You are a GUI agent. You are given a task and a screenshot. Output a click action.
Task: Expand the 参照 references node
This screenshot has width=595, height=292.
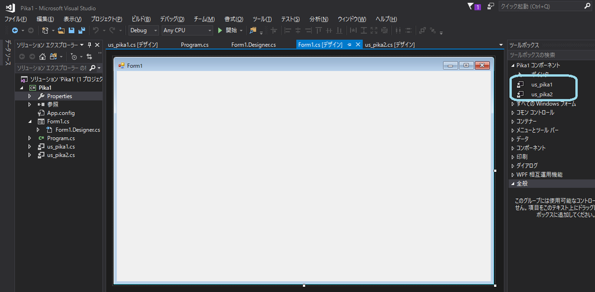coord(30,104)
